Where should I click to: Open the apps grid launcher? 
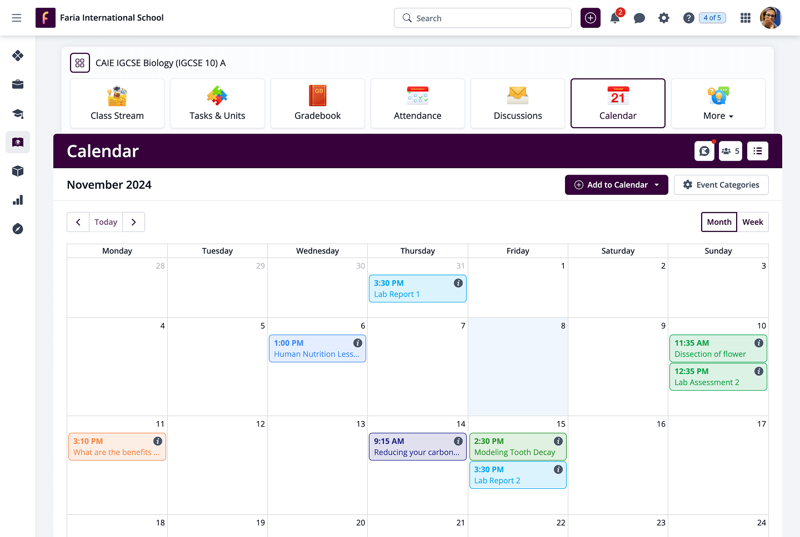click(746, 18)
